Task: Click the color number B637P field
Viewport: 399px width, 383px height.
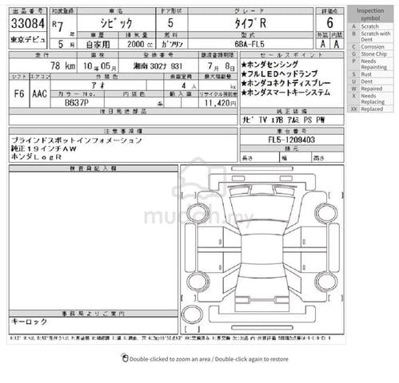Action: 78,103
